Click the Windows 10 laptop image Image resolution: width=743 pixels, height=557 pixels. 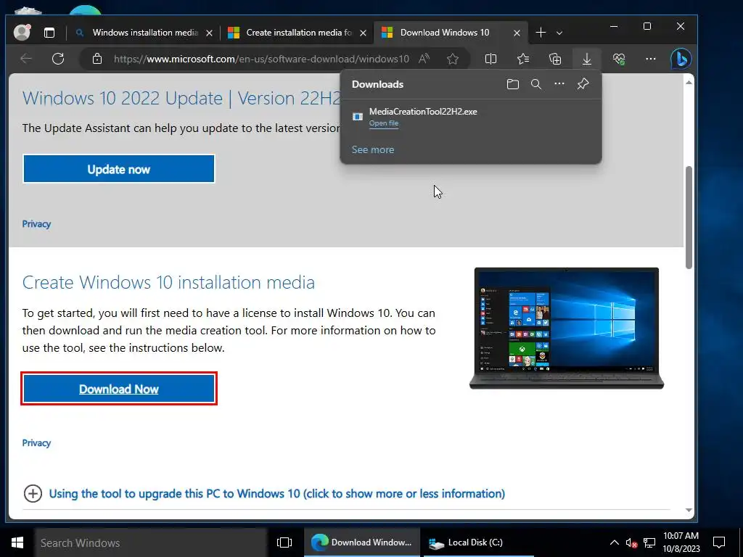coord(566,329)
